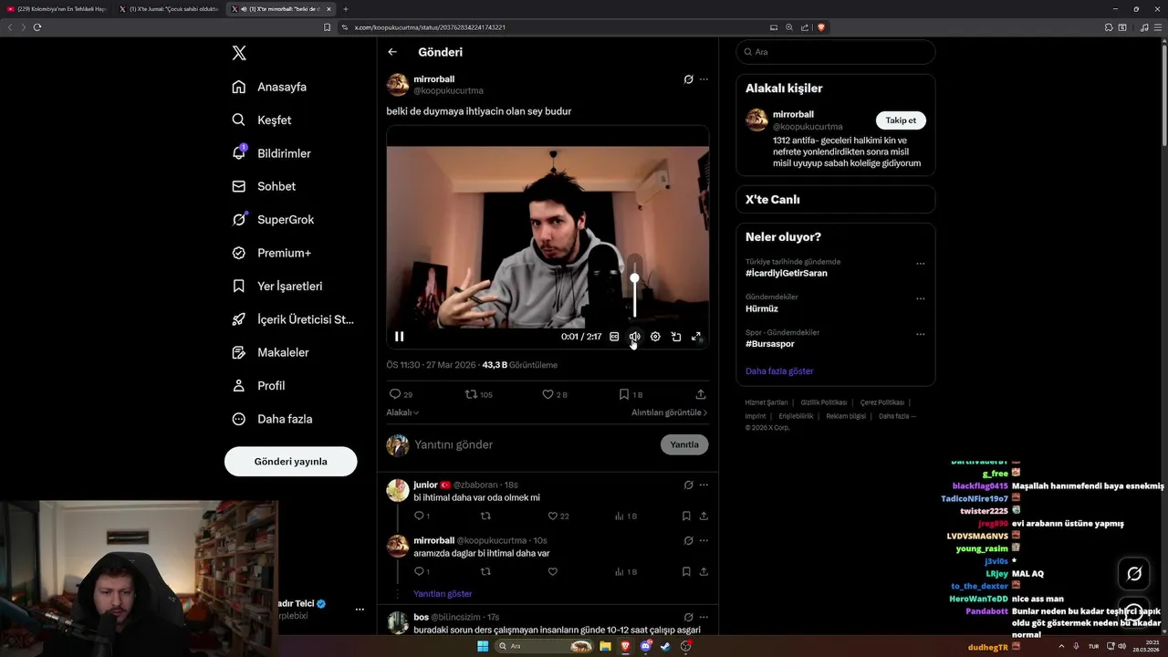Switch to the X'te Jurnal browser tab
Viewport: 1168px width, 657px height.
click(170, 9)
